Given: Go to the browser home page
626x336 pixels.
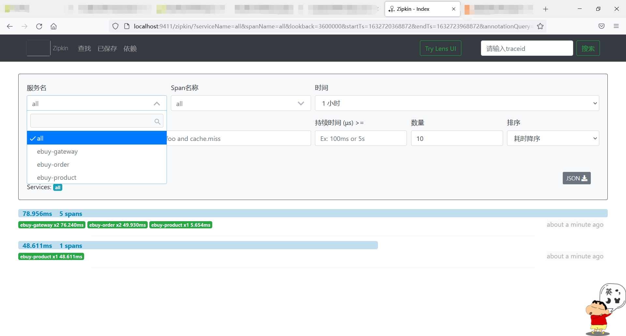Looking at the screenshot, I should pyautogui.click(x=53, y=26).
